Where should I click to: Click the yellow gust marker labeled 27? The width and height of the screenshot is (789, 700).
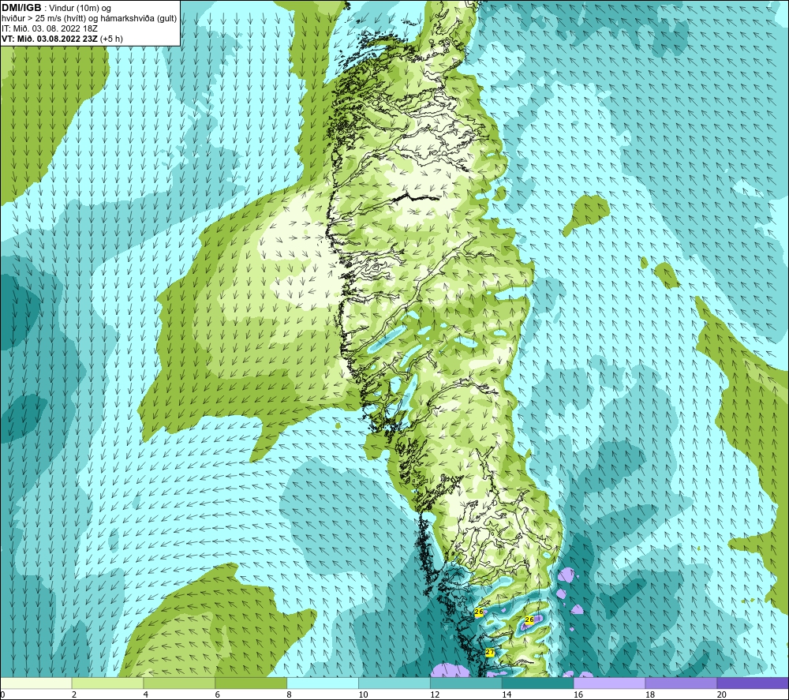point(490,652)
